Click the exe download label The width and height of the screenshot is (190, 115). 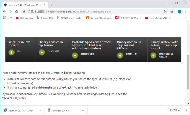[19, 51]
